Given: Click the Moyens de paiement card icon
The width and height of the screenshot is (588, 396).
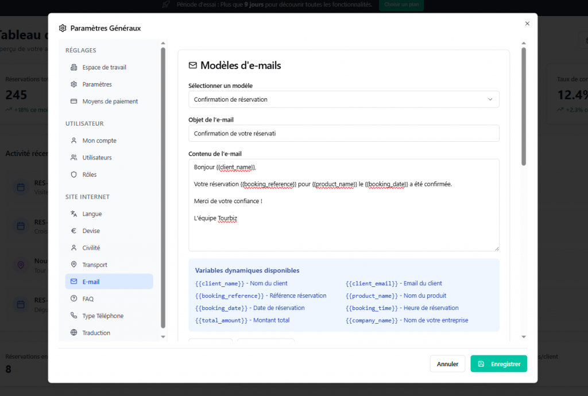Looking at the screenshot, I should (x=73, y=102).
